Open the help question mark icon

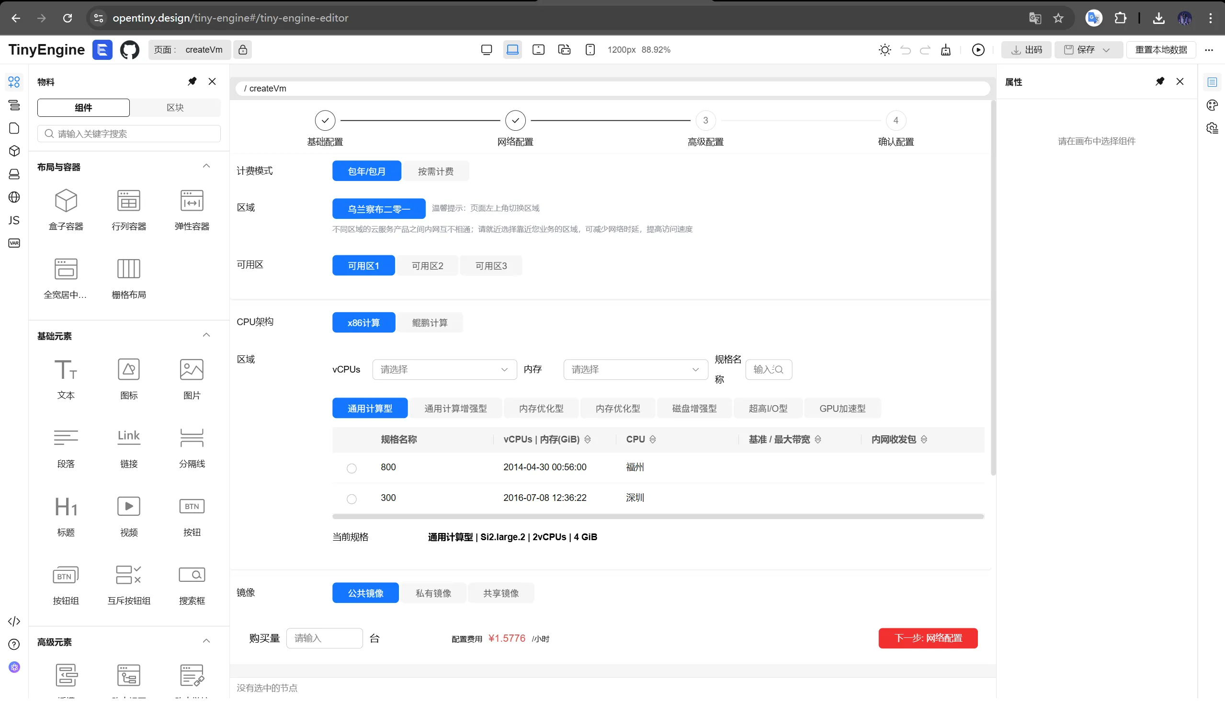(x=14, y=644)
